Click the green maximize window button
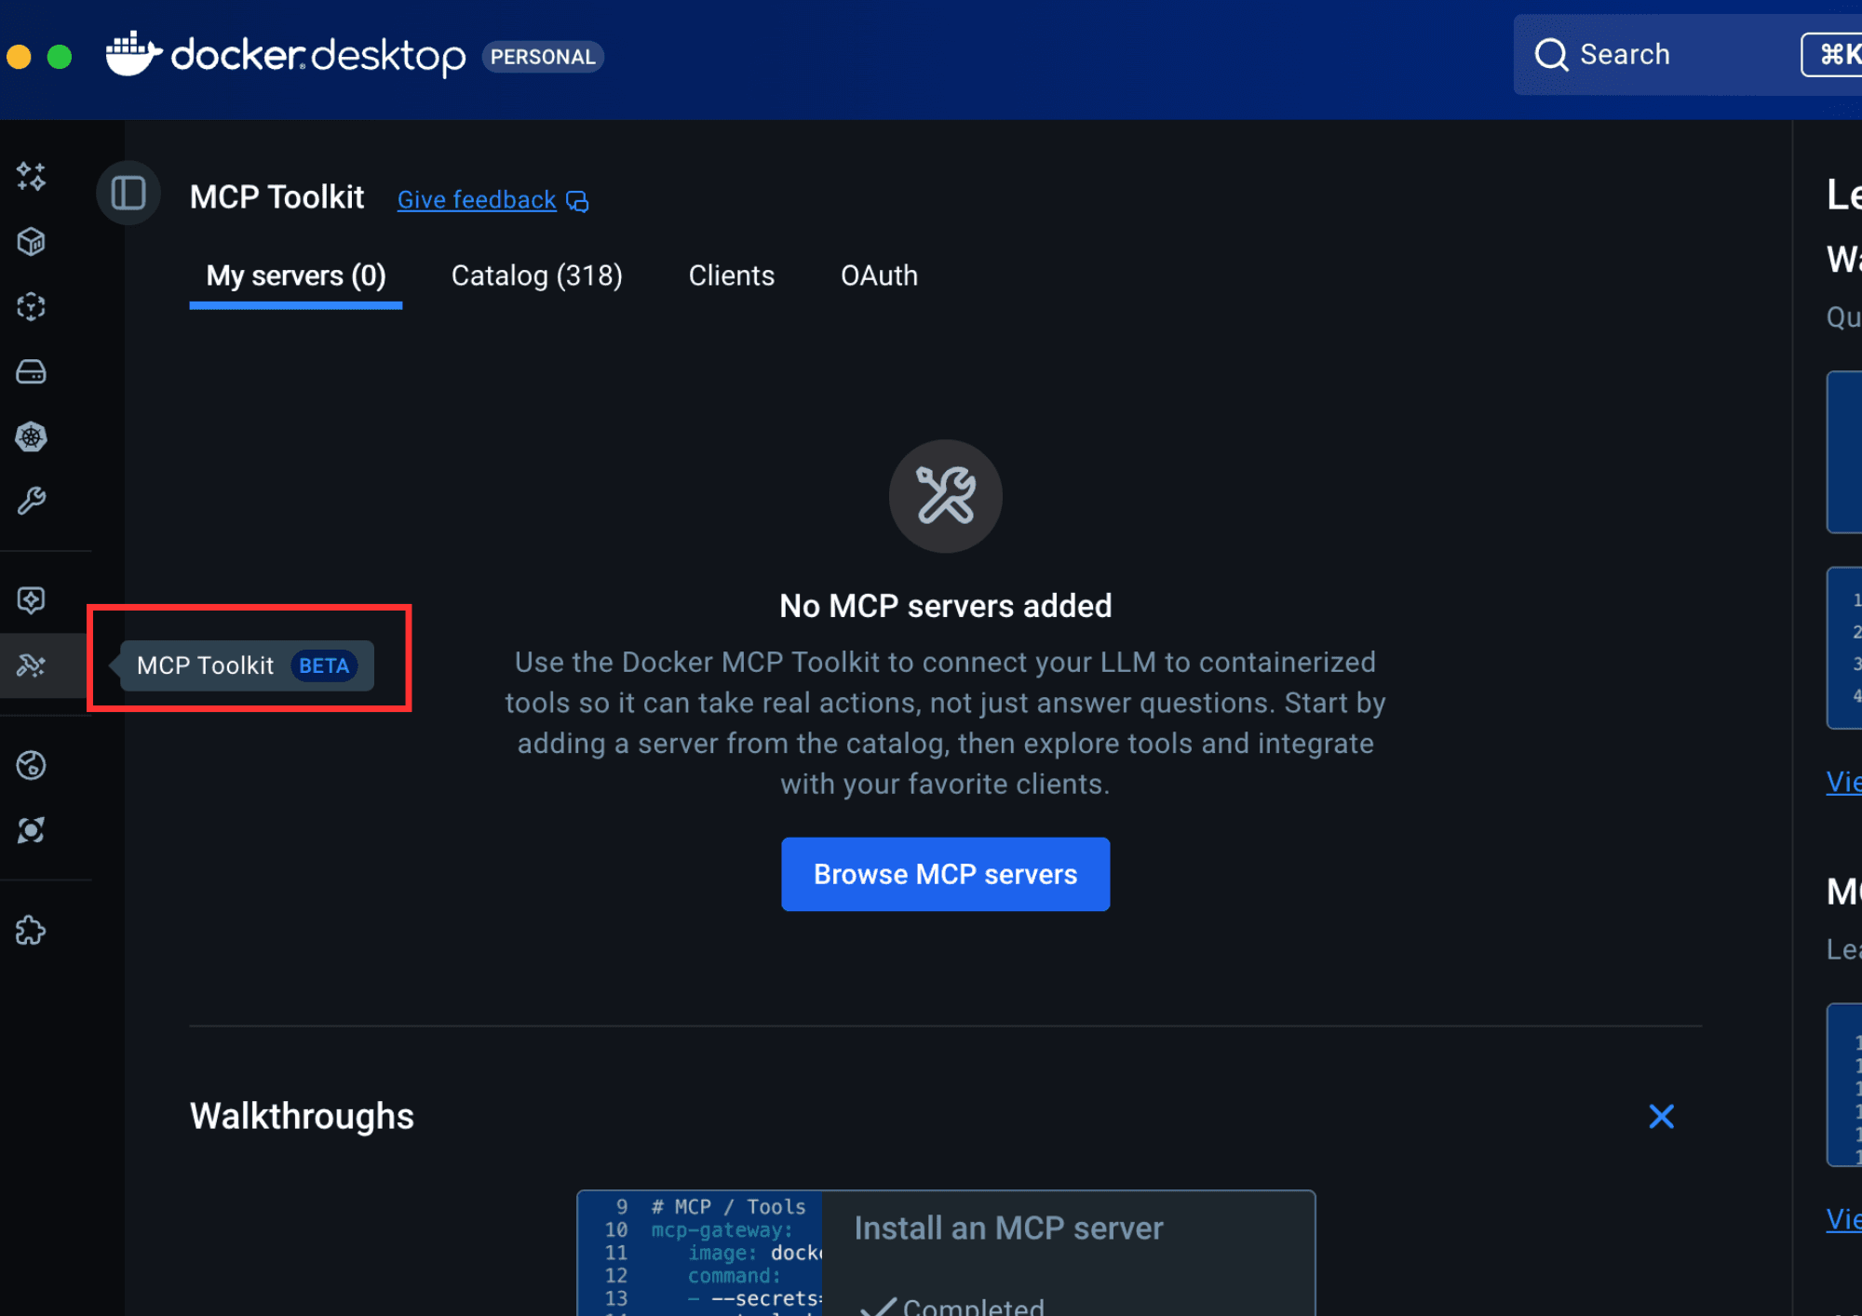The width and height of the screenshot is (1862, 1316). pyautogui.click(x=60, y=57)
